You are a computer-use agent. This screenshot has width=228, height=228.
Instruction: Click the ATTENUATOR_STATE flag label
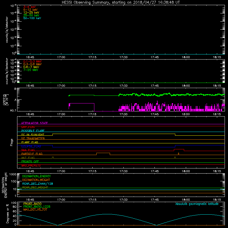pyautogui.click(x=34, y=123)
